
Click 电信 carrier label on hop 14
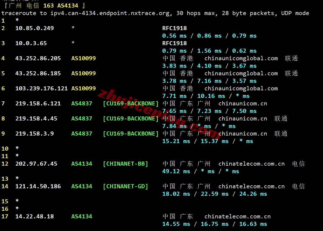coord(299,186)
